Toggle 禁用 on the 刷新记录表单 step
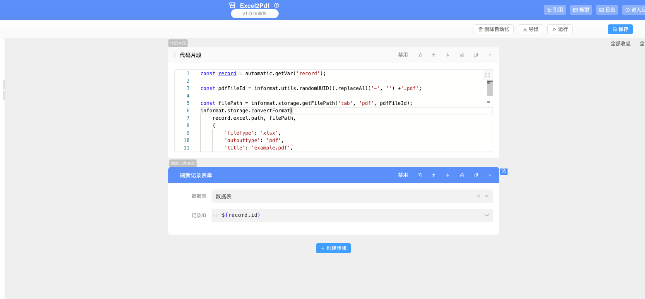 (403, 175)
